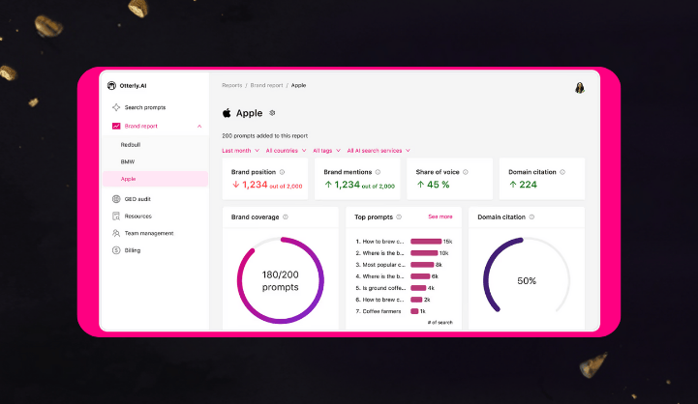Open the All AI search services dropdown
Screen dimensions: 698x404
coord(379,151)
